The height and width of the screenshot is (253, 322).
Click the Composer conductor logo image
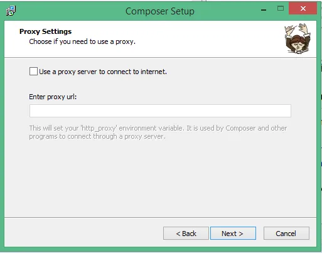[x=298, y=38]
